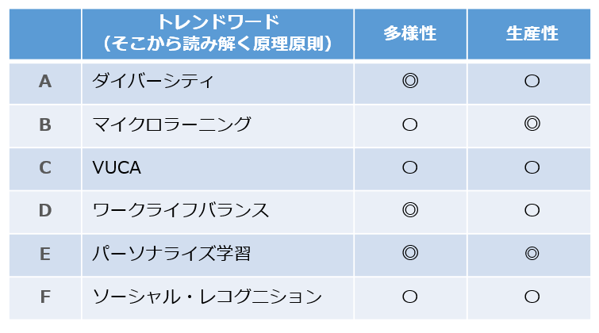Click the VUCA row 生産性 circle
Image resolution: width=599 pixels, height=333 pixels.
[x=532, y=167]
